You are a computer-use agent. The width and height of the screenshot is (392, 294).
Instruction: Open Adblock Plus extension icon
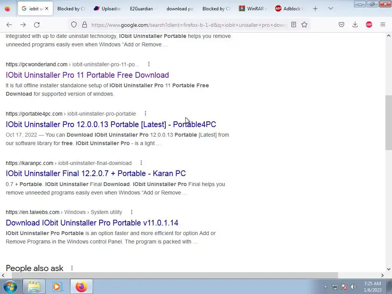[369, 24]
